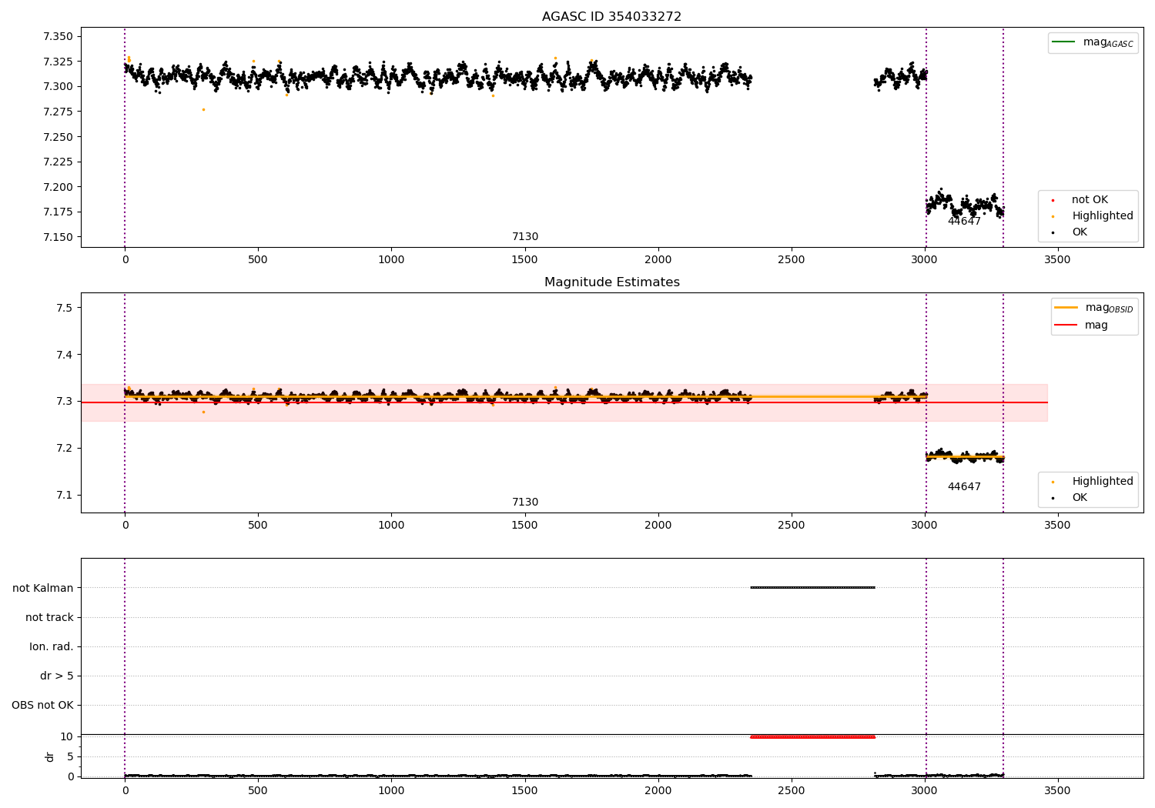Select the green mag AGASC legend line sample

pos(1063,42)
